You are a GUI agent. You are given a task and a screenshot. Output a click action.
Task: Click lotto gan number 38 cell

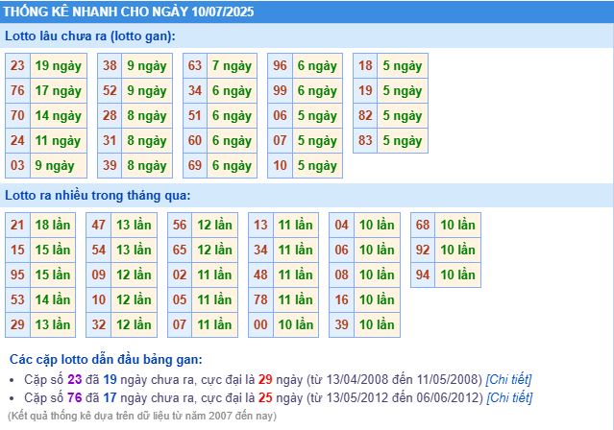click(110, 65)
